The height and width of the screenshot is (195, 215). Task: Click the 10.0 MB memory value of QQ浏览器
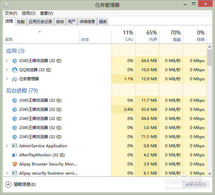tap(149, 70)
